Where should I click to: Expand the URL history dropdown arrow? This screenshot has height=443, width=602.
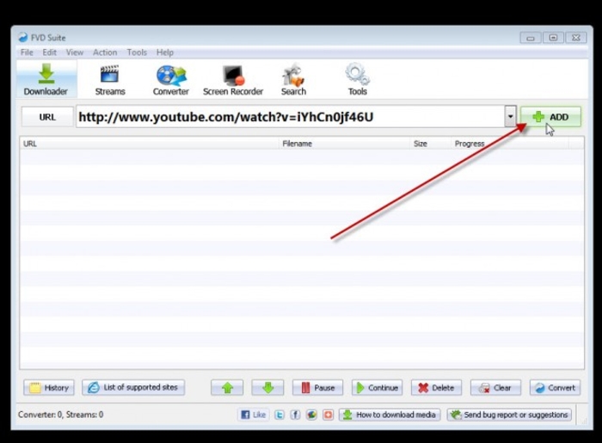coord(510,116)
